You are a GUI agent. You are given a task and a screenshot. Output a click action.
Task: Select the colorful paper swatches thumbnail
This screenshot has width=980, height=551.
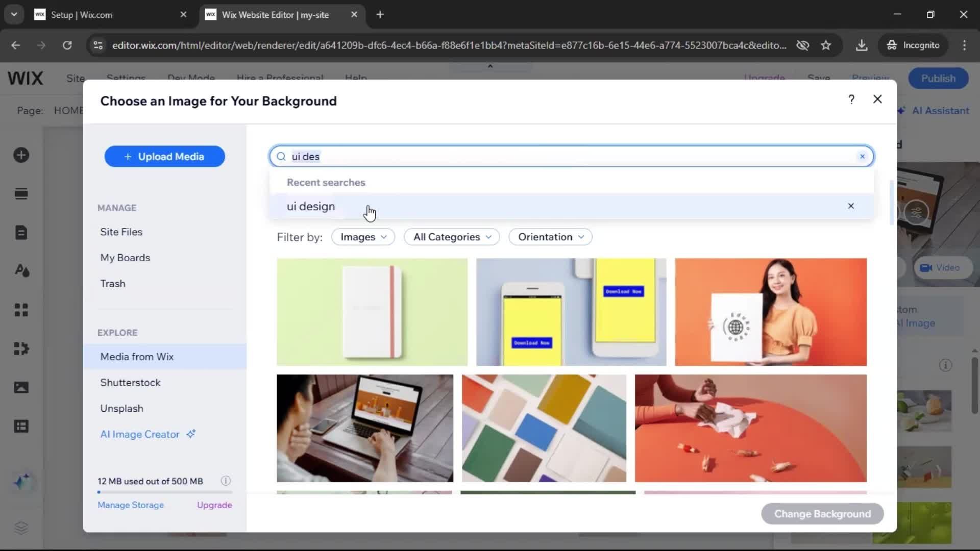(x=544, y=428)
